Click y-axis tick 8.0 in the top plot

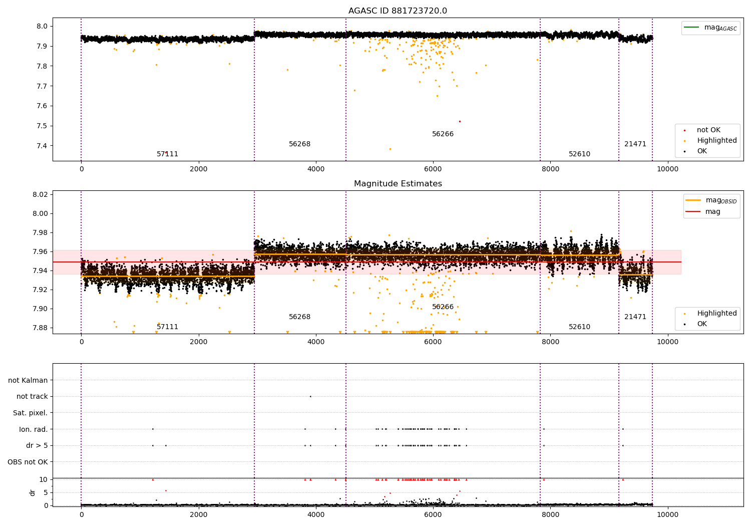(43, 26)
